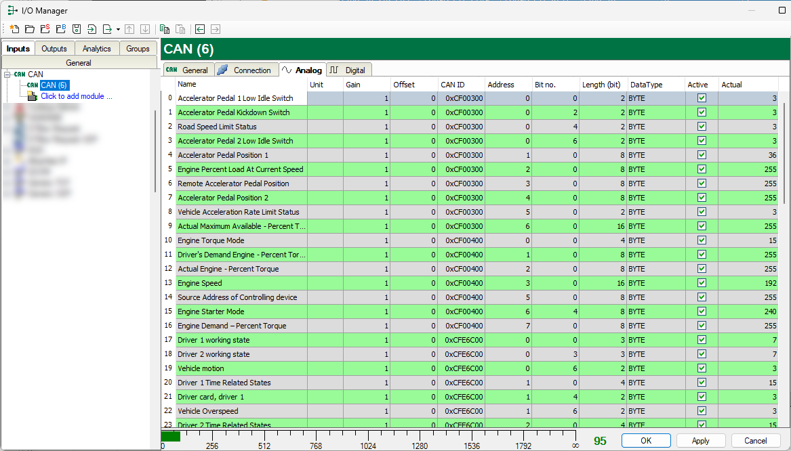This screenshot has width=791, height=451.
Task: Toggle Active checkbox for Engine Speed row
Action: 702,283
